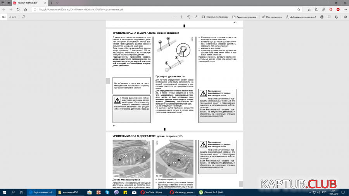The image size is (349, 196).
Task: Click the greyed-out save icon in the PDF toolbar
Action: (x=329, y=17)
